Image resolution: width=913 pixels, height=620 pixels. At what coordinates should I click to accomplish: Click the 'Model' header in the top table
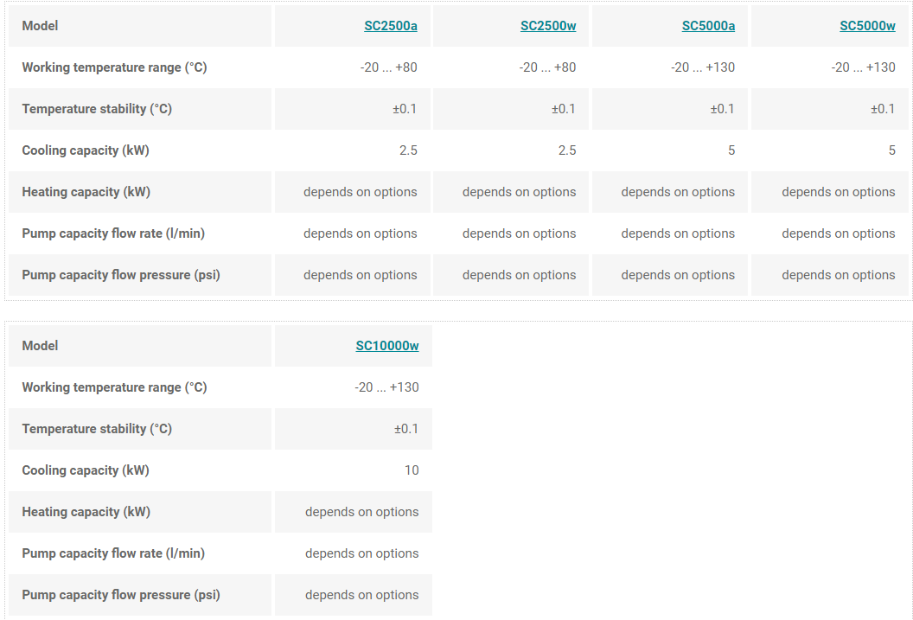click(x=40, y=26)
